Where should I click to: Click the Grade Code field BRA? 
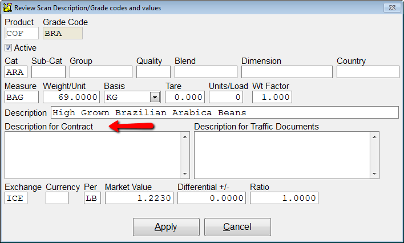point(63,33)
